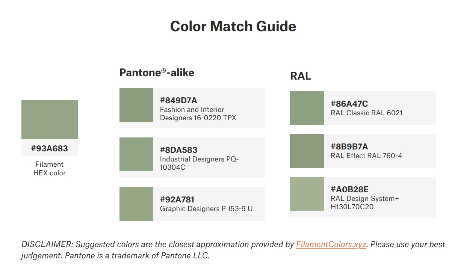455x267 pixels.
Task: Click the 'RAL Effect RAL 760-4' label
Action: pos(366,155)
